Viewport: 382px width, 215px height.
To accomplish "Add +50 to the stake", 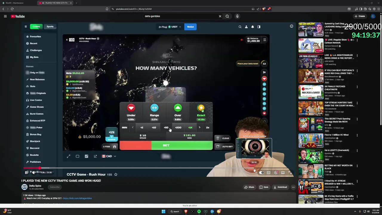I will [x=166, y=128].
